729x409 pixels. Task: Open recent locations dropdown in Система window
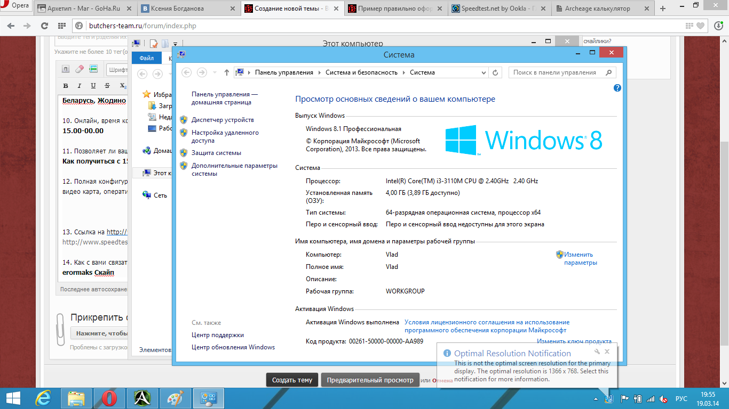[215, 72]
